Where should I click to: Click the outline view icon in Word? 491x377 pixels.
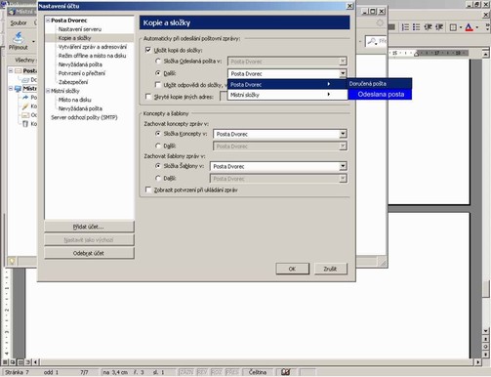point(28,362)
